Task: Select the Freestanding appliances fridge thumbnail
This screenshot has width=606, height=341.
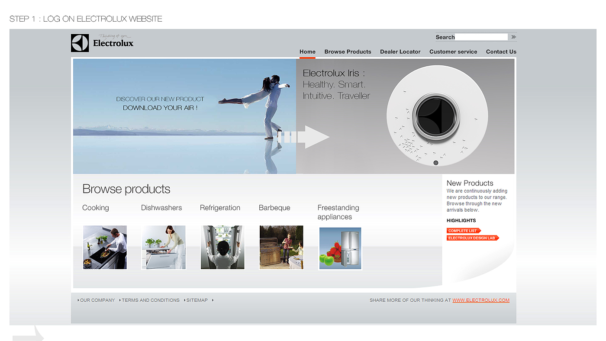Action: 340,248
